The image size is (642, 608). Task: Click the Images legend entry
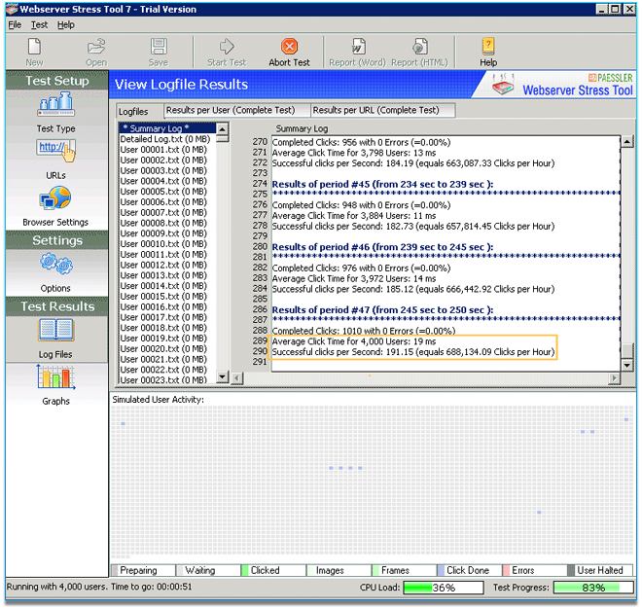pos(339,570)
